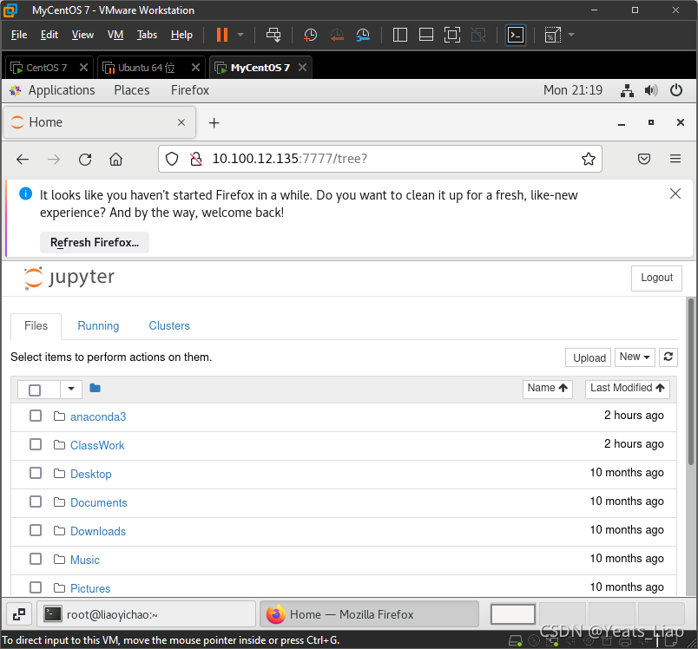The width and height of the screenshot is (698, 649).
Task: Check the Documents folder checkbox
Action: [36, 501]
